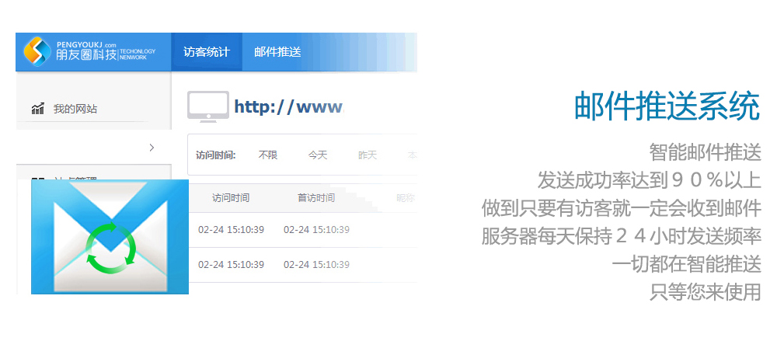Select the first row's visit time
This screenshot has width=777, height=341.
231,229
